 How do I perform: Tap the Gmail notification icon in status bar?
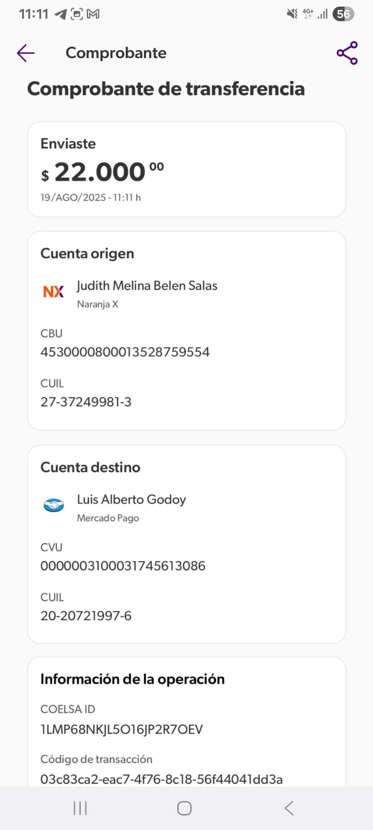pyautogui.click(x=93, y=14)
